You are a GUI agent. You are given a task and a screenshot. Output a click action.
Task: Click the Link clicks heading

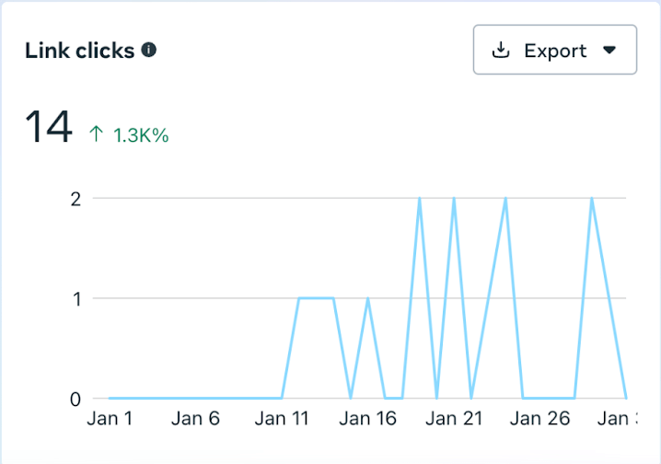80,50
